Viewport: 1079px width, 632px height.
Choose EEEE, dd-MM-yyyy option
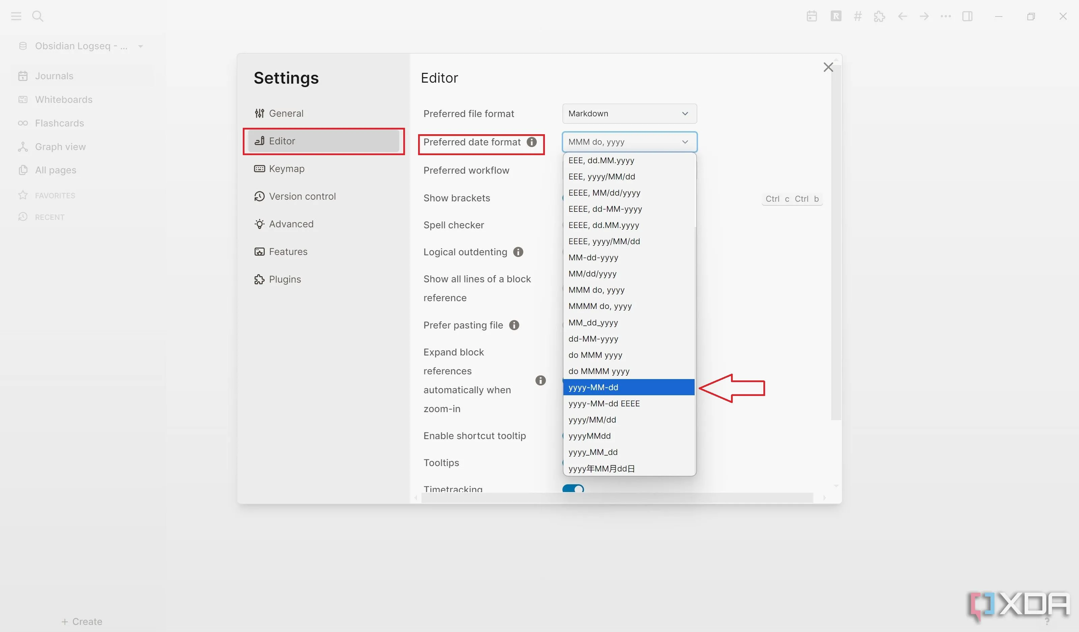[629, 209]
